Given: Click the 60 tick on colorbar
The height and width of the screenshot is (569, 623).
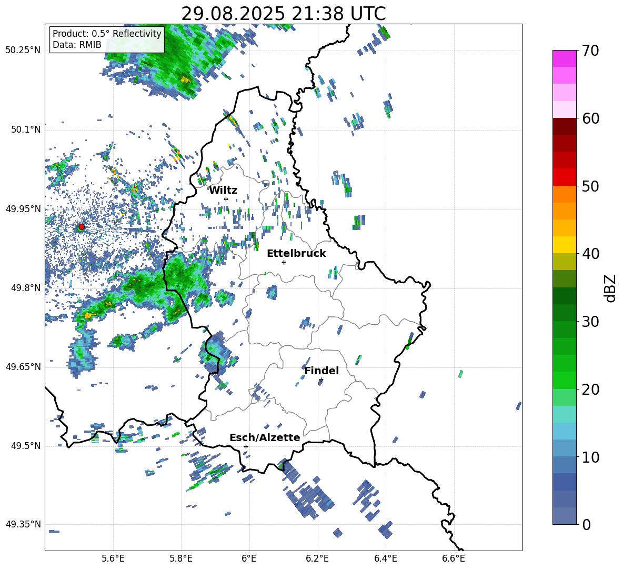Looking at the screenshot, I should [x=590, y=118].
